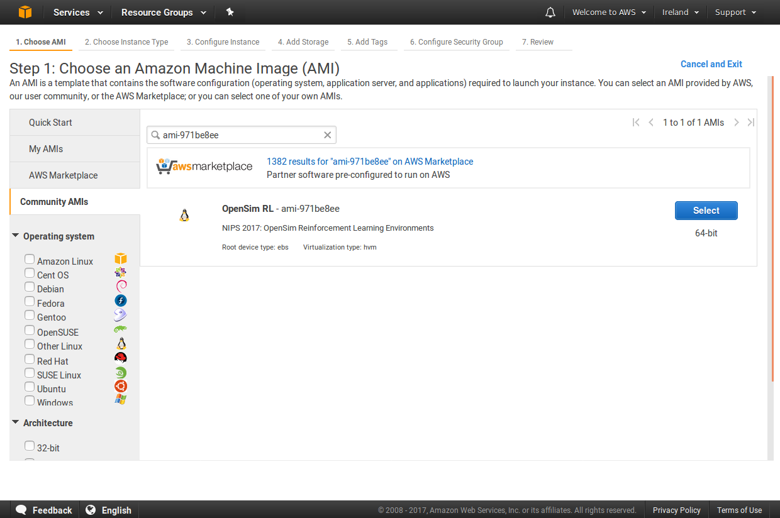Open the Terms of Use link

tap(739, 510)
